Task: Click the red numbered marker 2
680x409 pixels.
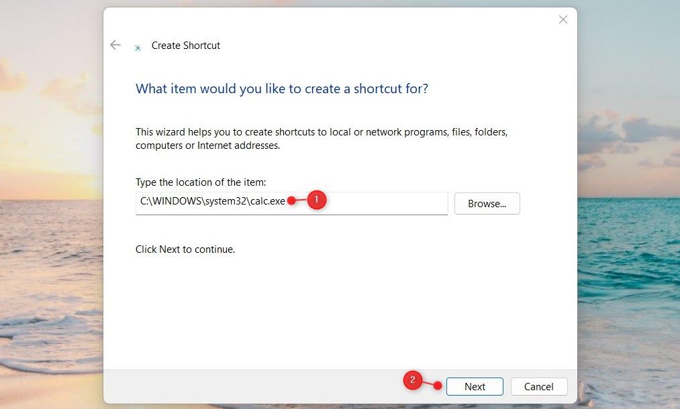Action: 412,380
